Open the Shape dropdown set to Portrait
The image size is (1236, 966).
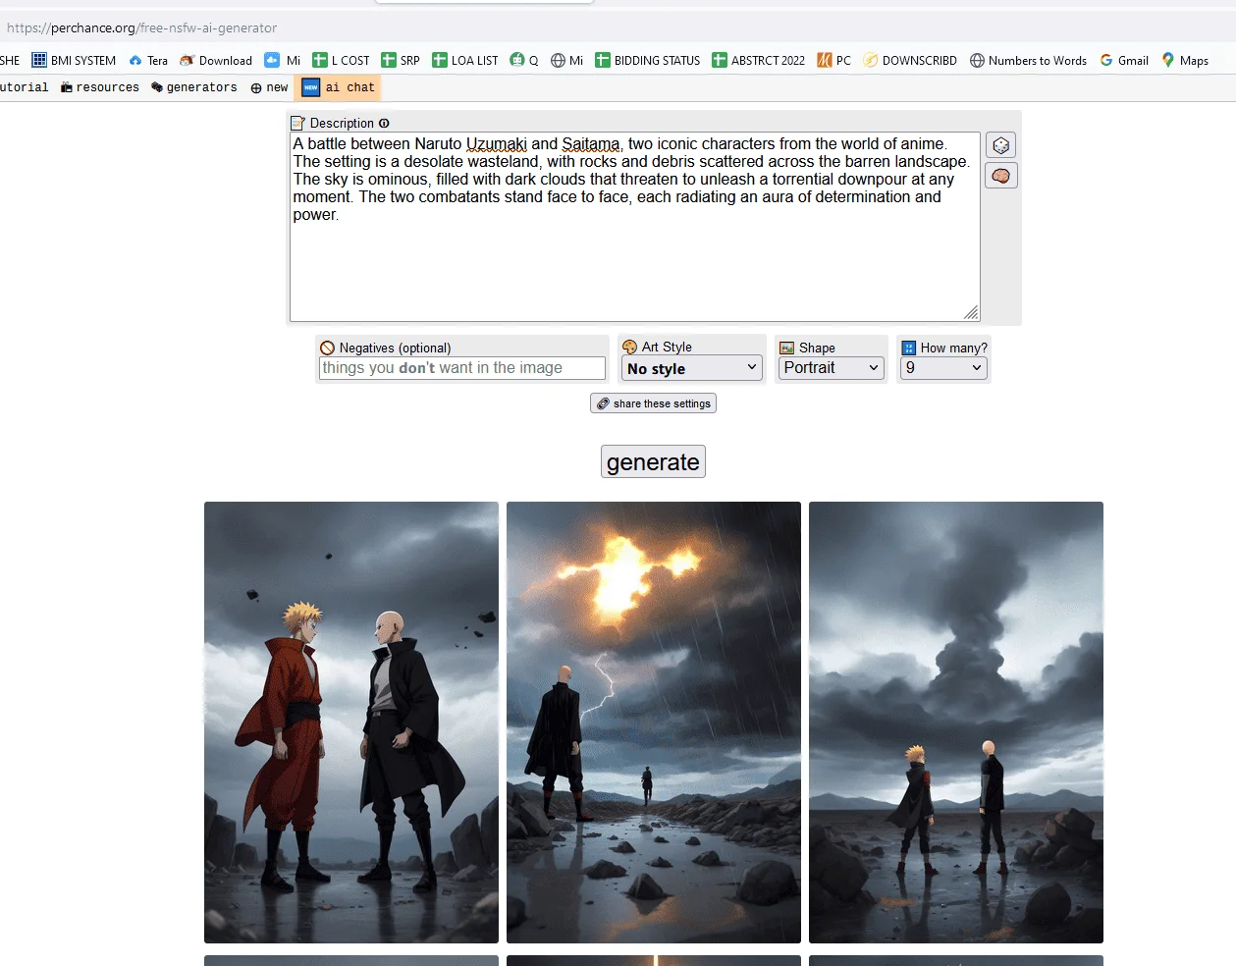pyautogui.click(x=832, y=368)
